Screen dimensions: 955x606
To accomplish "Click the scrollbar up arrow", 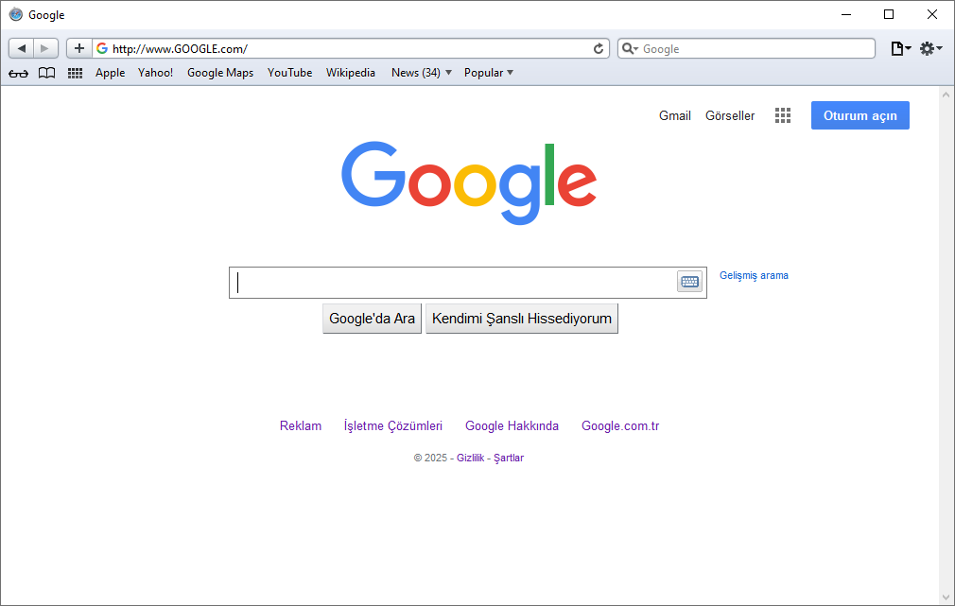I will coord(946,95).
